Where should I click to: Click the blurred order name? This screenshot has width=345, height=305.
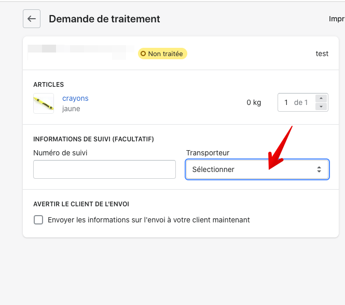[x=78, y=52]
